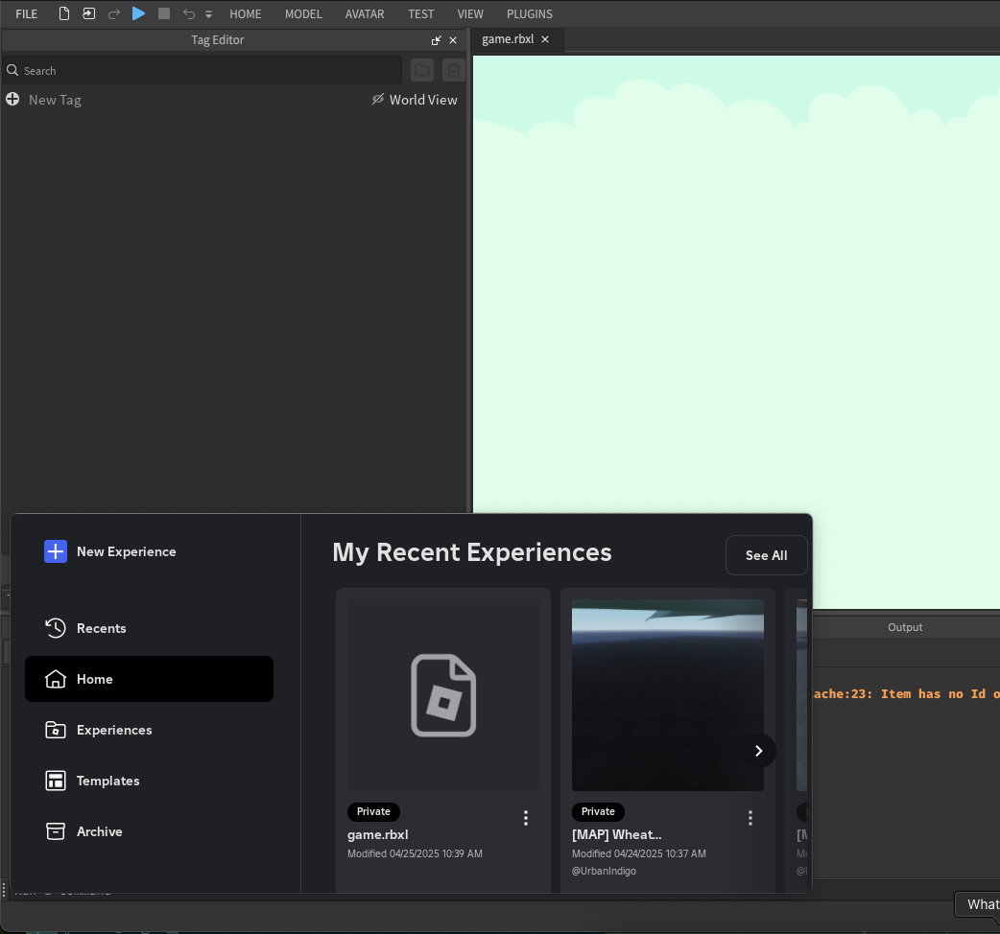Click the group folder icon in Tag Editor
Image resolution: width=1000 pixels, height=934 pixels.
(421, 69)
